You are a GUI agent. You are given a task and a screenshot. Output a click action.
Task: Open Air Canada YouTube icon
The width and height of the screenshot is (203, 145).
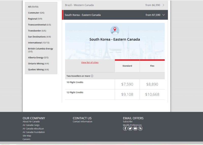(135, 129)
